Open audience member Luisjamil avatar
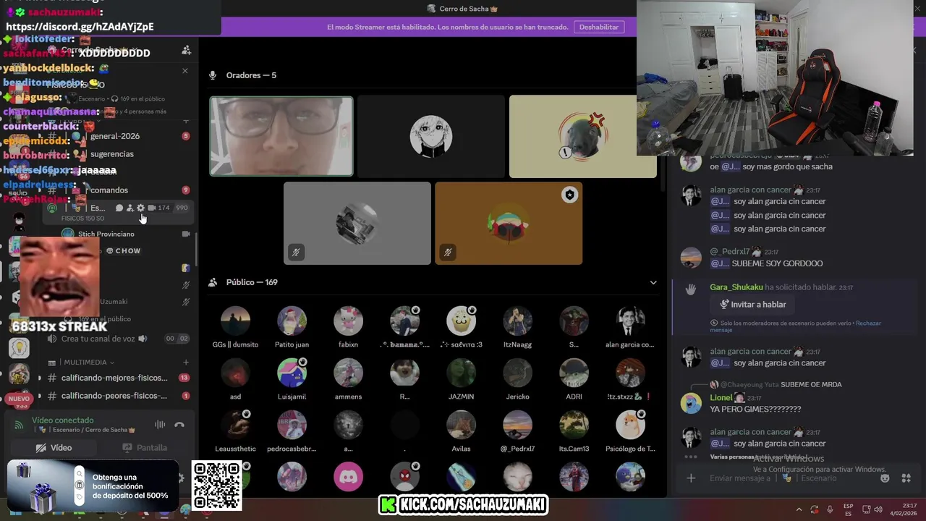This screenshot has height=521, width=926. click(x=292, y=373)
